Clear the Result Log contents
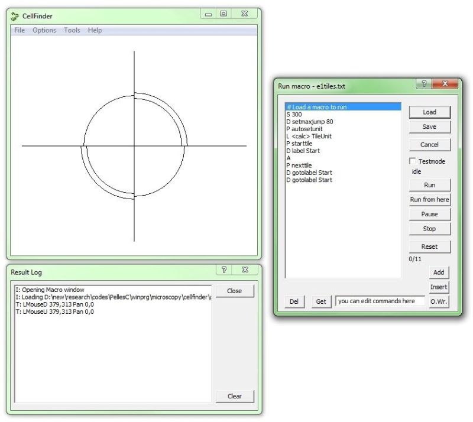 tap(235, 396)
